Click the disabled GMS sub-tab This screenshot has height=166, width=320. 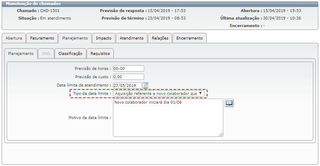[x=46, y=54]
